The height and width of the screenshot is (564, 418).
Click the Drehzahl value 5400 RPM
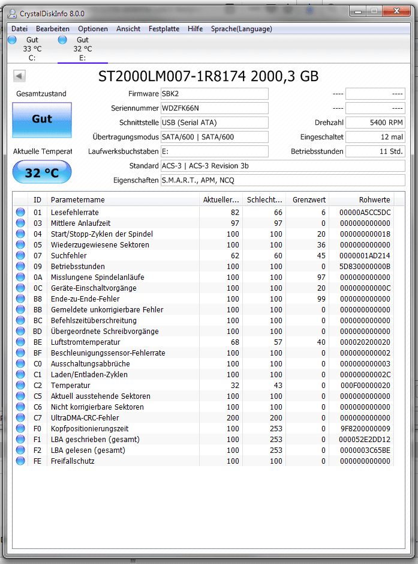pos(375,123)
